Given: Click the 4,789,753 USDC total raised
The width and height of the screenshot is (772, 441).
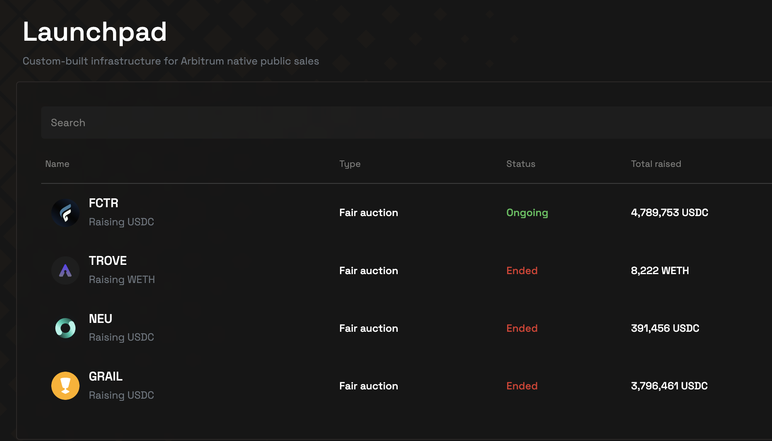Looking at the screenshot, I should pyautogui.click(x=669, y=213).
